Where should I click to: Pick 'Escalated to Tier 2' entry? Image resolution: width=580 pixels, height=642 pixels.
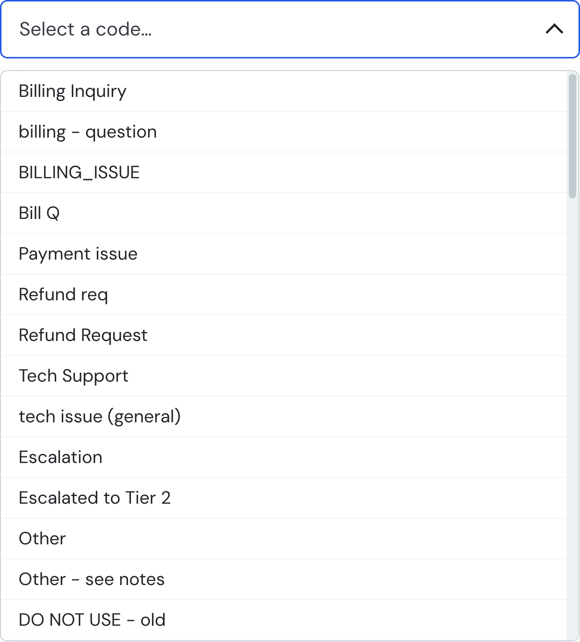pos(284,498)
